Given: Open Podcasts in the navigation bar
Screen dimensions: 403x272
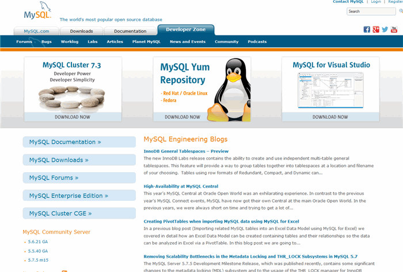Looking at the screenshot, I should point(257,41).
